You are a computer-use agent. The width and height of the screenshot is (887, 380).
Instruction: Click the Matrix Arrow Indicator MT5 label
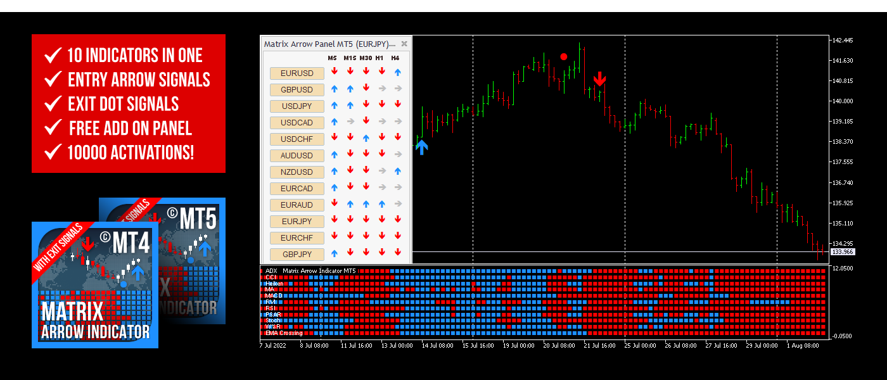pos(319,270)
